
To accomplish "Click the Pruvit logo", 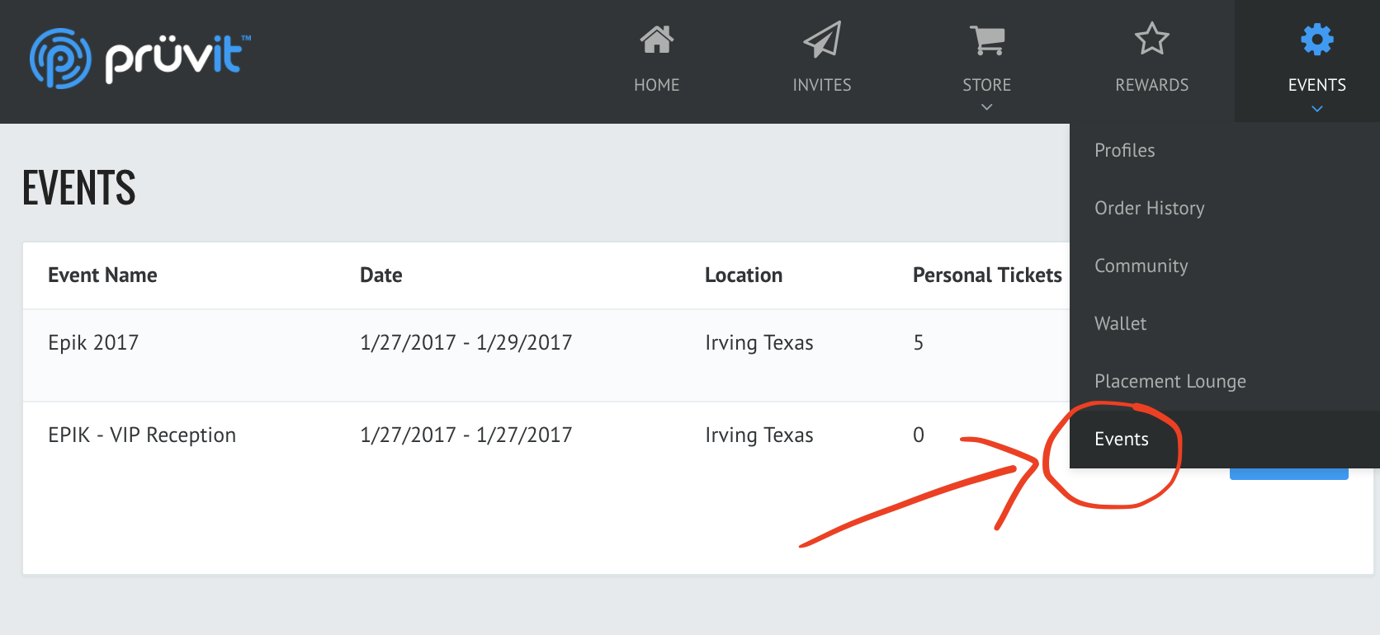I will pos(140,58).
